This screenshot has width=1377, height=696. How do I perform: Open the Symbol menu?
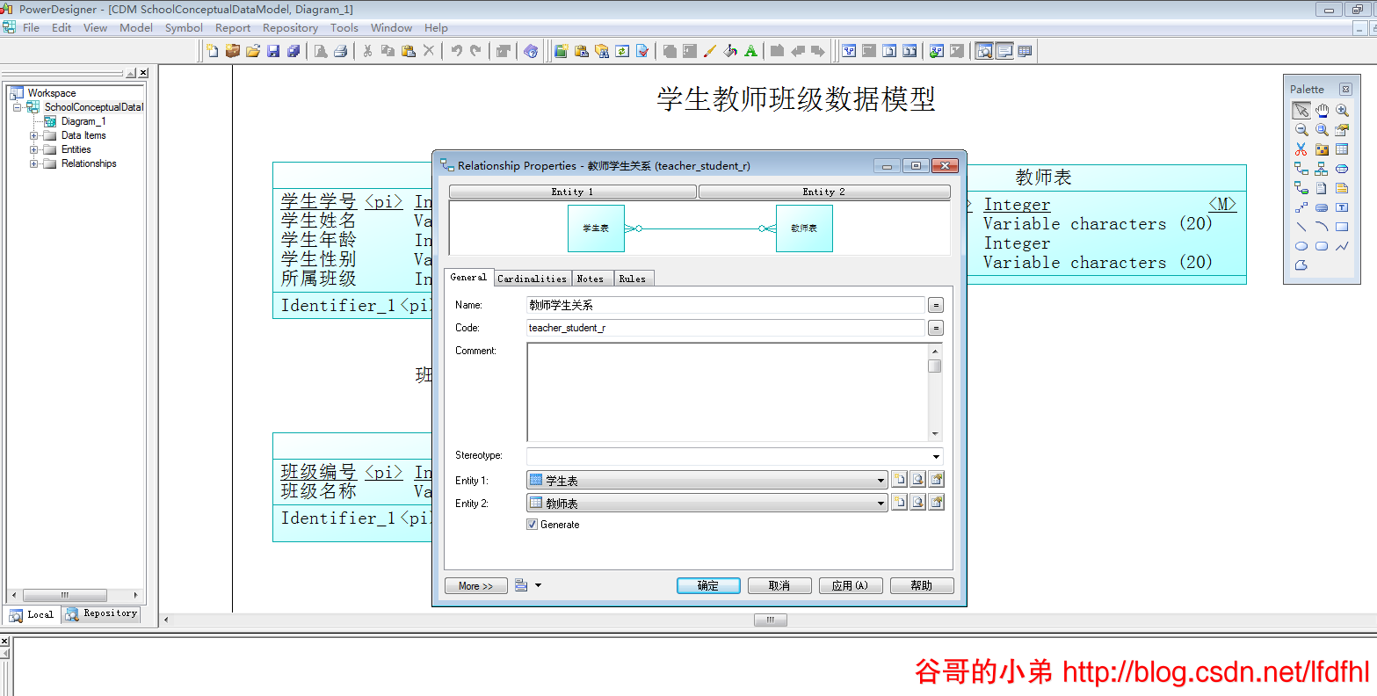pos(184,27)
